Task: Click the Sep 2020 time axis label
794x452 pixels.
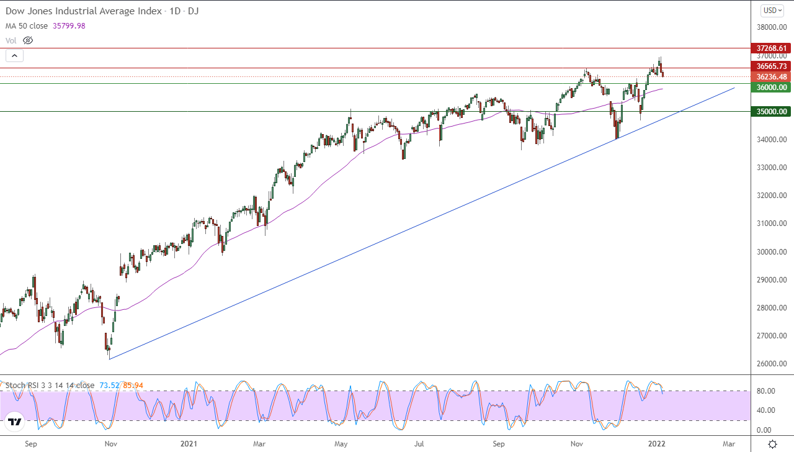Action: [32, 444]
